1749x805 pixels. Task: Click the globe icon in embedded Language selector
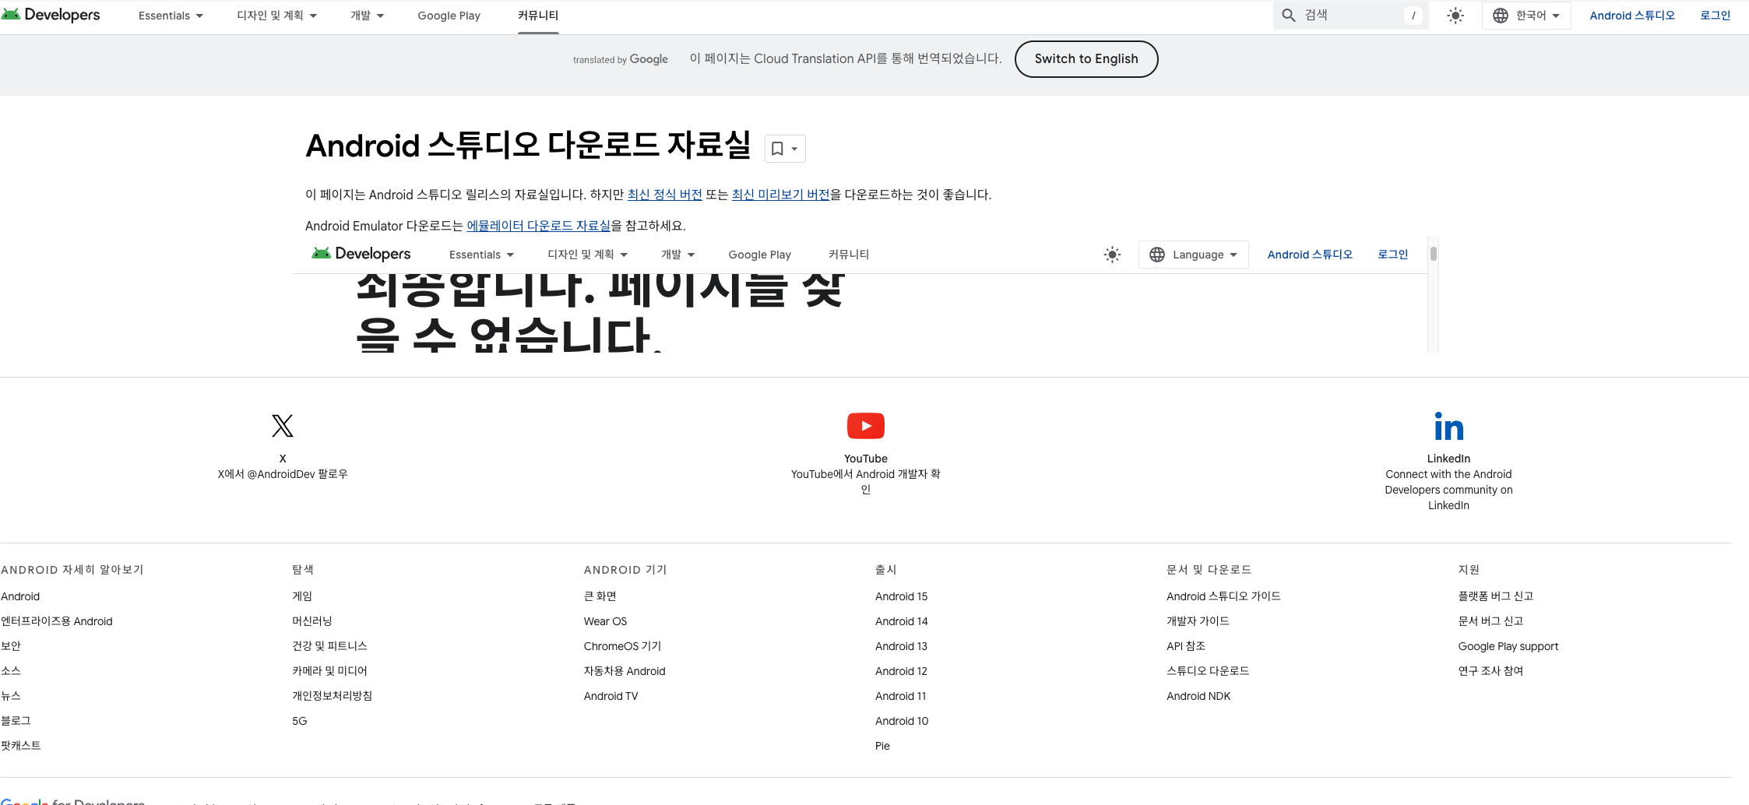click(x=1157, y=255)
